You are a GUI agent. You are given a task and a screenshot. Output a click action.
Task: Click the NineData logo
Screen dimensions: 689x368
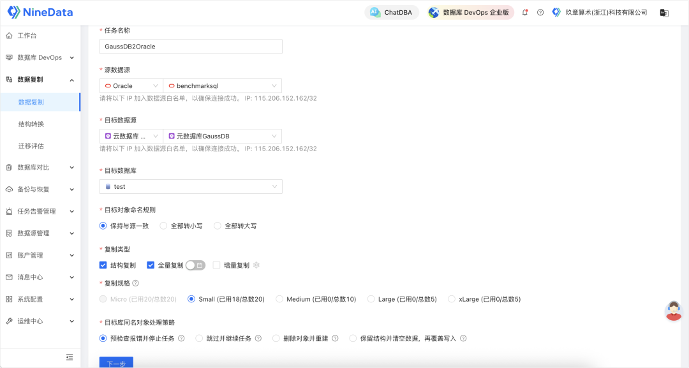[x=40, y=12]
